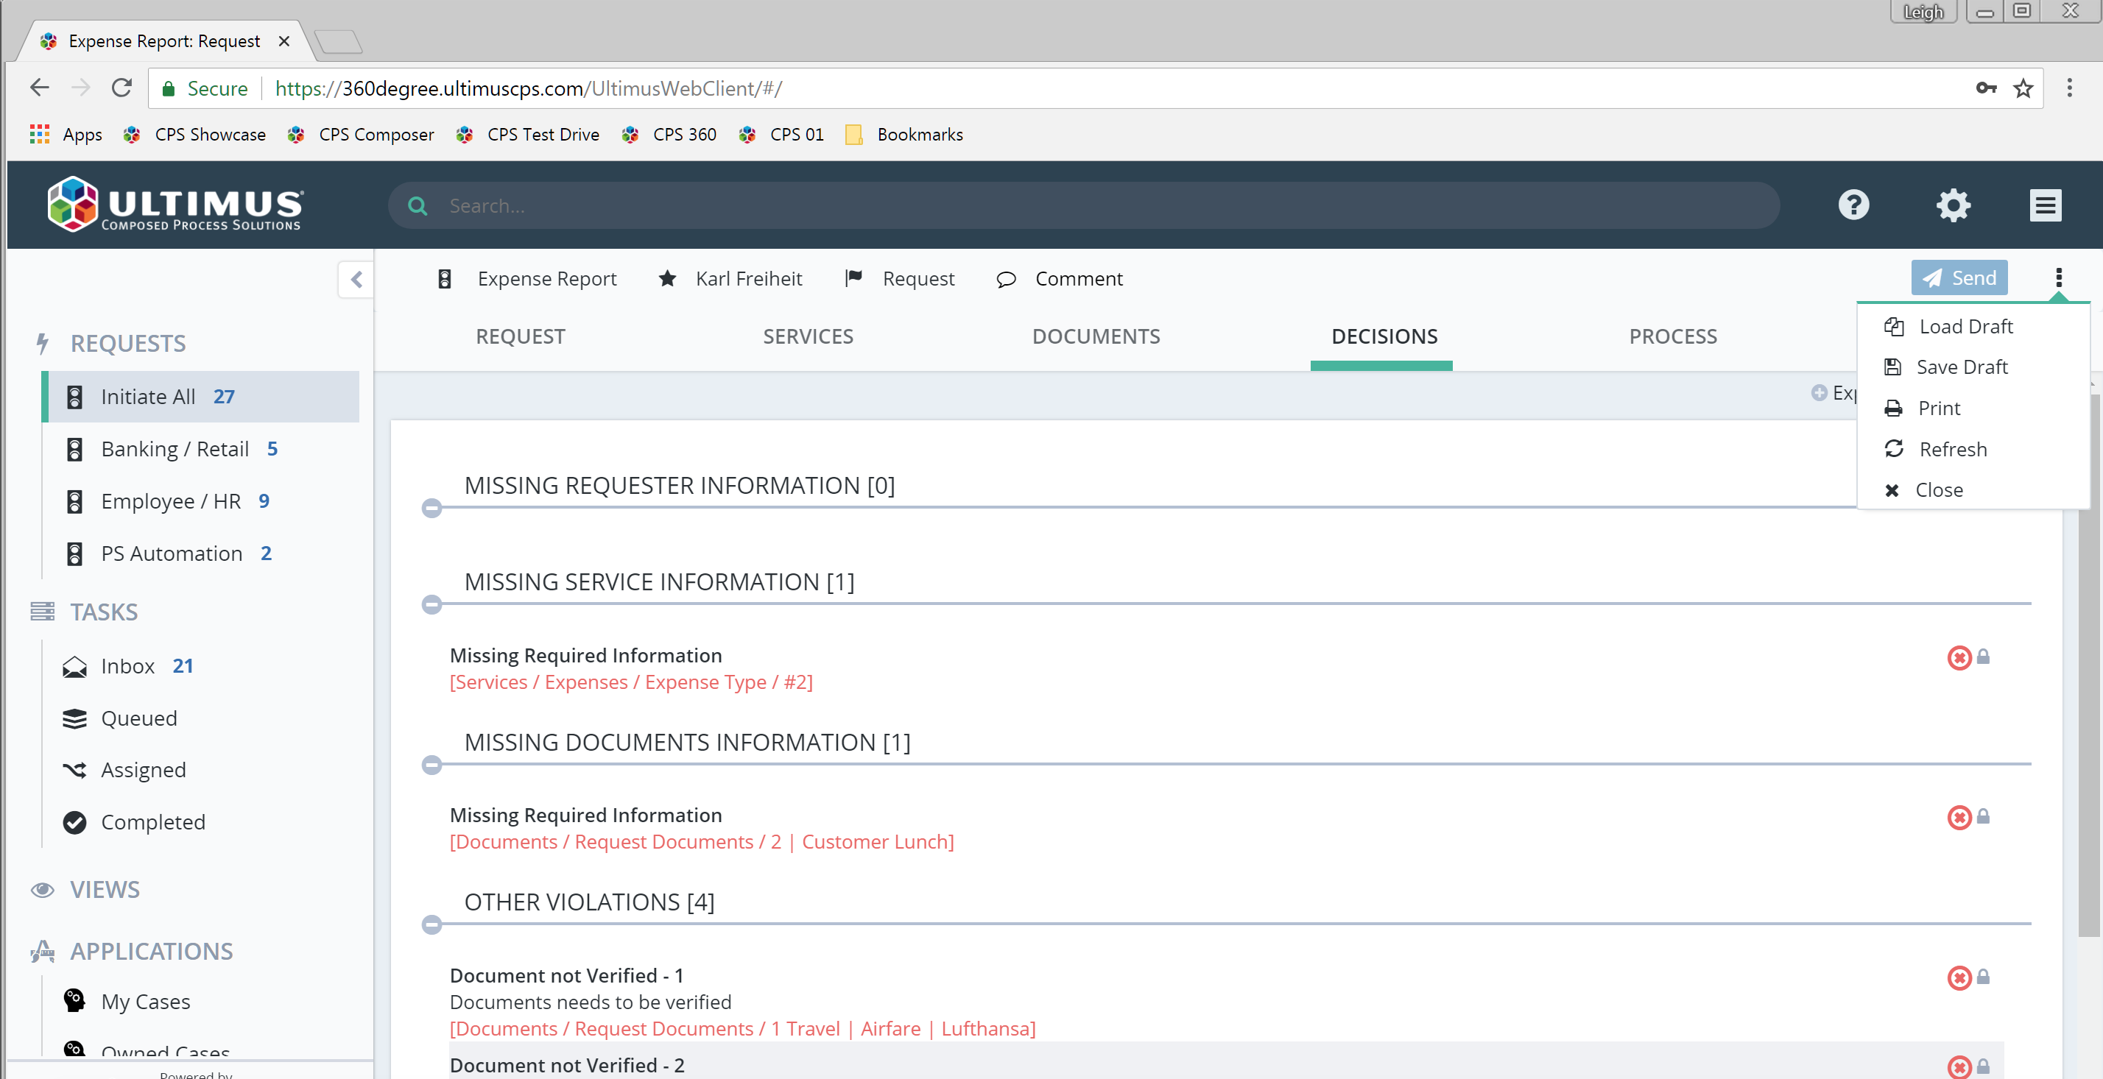Click into the Search field
Viewport: 2103px width, 1079px height.
tap(1084, 205)
